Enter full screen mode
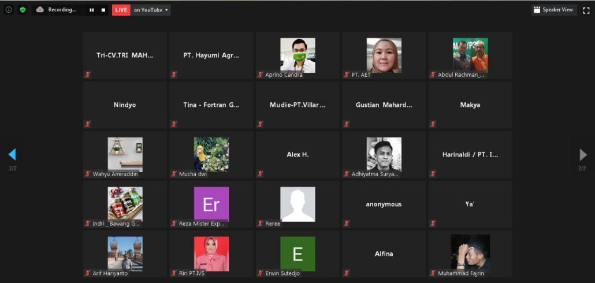 [586, 10]
